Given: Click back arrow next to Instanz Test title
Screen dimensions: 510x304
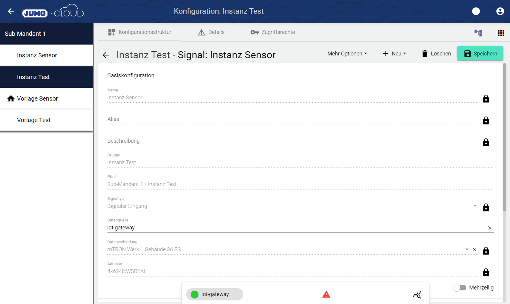Looking at the screenshot, I should (x=106, y=55).
